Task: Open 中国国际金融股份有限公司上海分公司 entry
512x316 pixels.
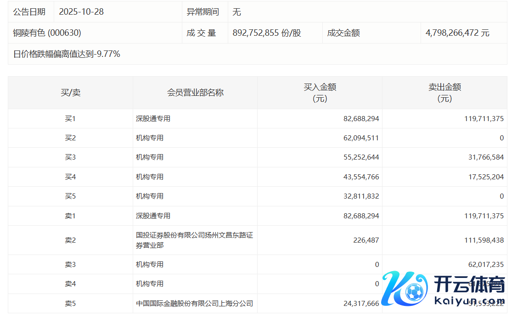Action: (x=194, y=304)
